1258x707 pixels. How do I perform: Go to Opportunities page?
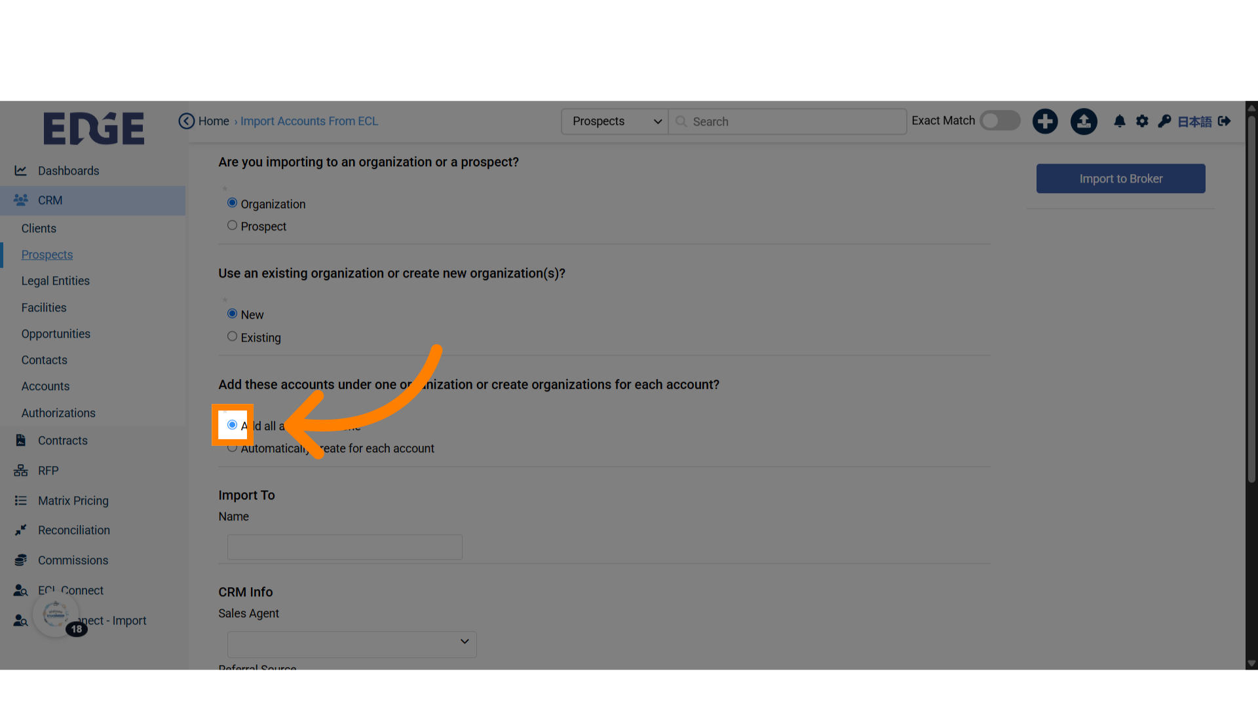56,334
